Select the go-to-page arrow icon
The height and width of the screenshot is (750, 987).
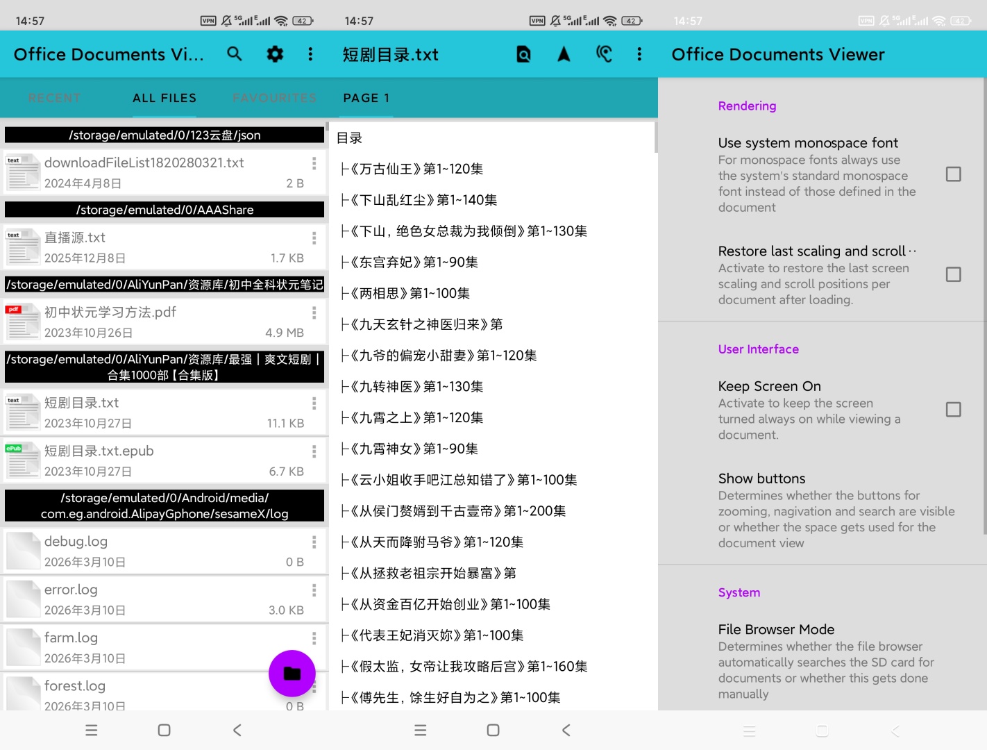564,53
